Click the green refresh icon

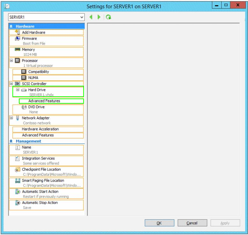[109, 17]
